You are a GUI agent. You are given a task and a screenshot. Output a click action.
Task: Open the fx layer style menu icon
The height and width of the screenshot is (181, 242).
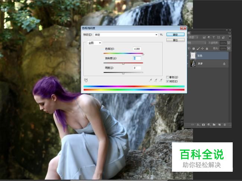pyautogui.click(x=198, y=125)
